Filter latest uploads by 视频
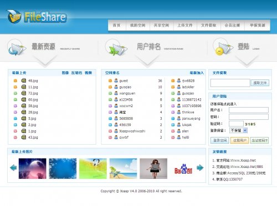 pyautogui.click(x=88, y=73)
